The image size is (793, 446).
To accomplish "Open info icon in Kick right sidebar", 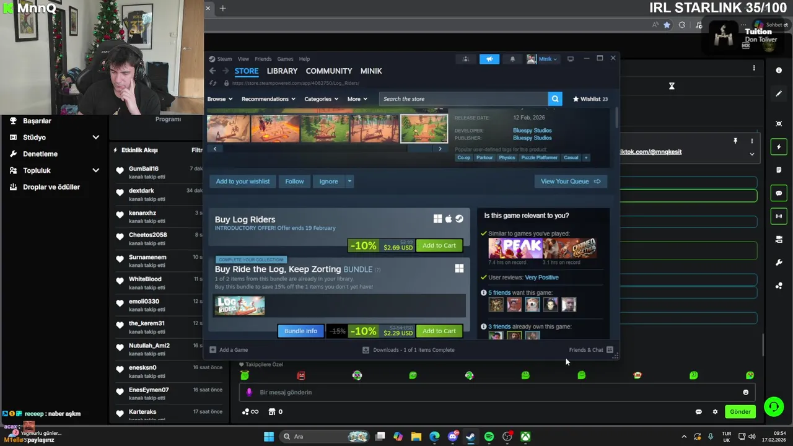I will coord(779,70).
